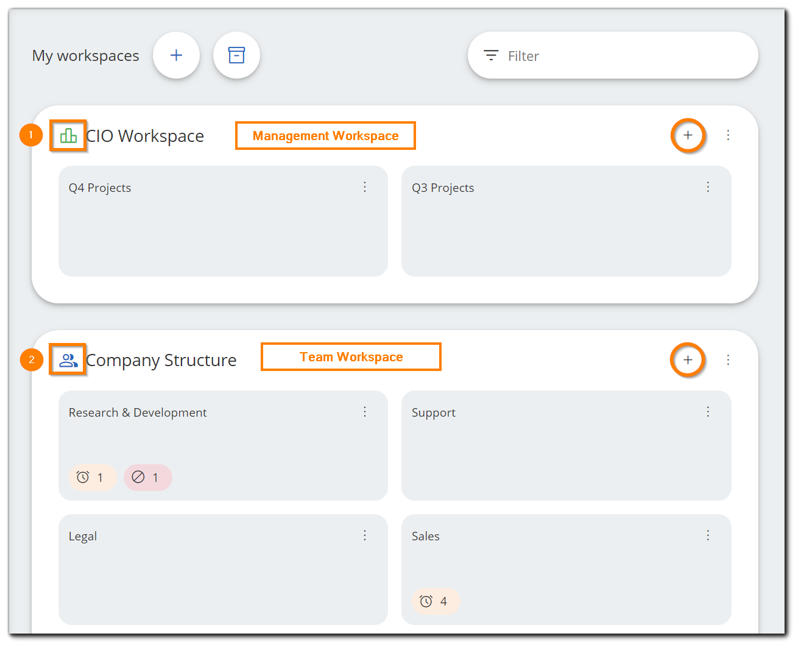This screenshot has width=801, height=650.
Task: Click the filter icon in the Filter field
Action: pos(491,55)
